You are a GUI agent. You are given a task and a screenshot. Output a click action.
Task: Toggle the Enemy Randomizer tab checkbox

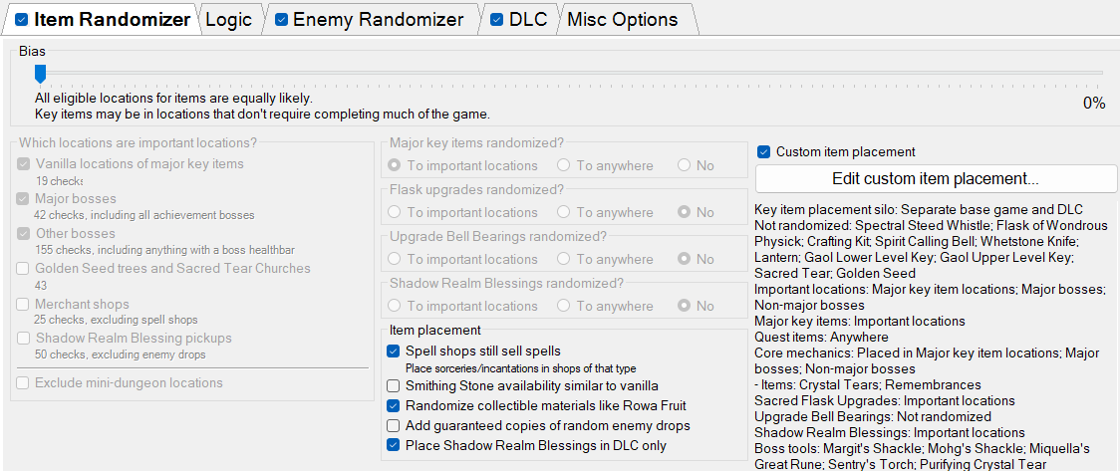[281, 19]
